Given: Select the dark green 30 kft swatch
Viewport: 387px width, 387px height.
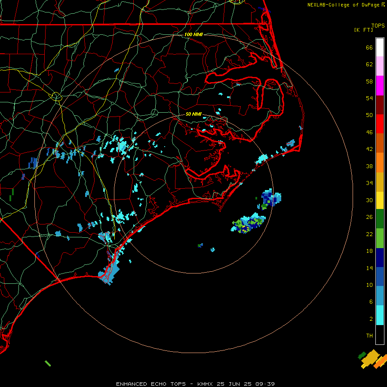Looking at the screenshot, I should (x=380, y=219).
